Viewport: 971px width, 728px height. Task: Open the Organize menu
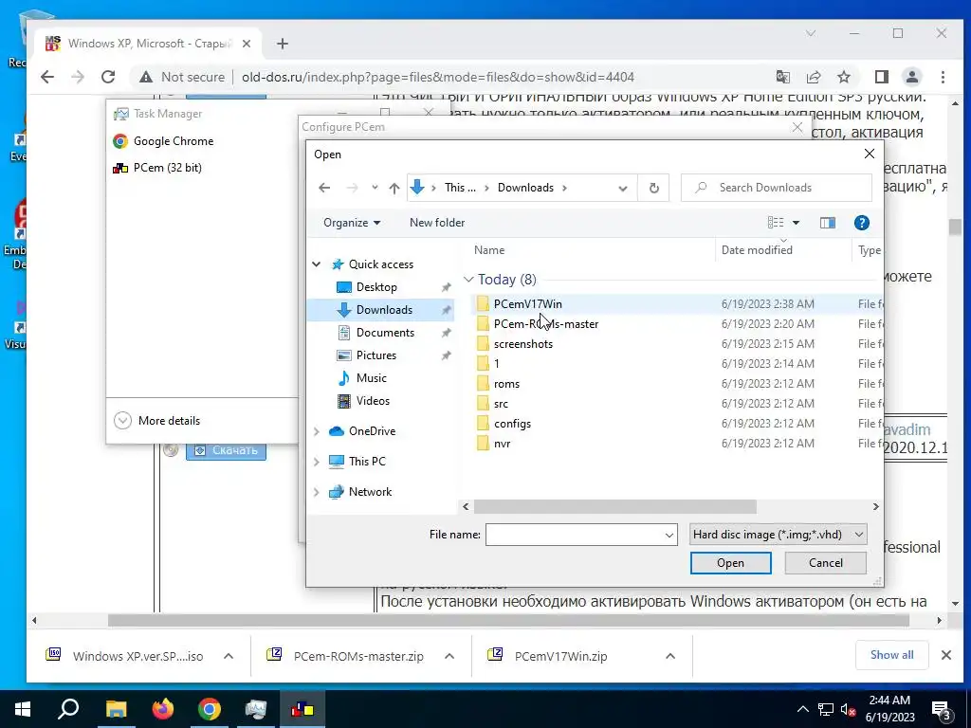(x=351, y=223)
